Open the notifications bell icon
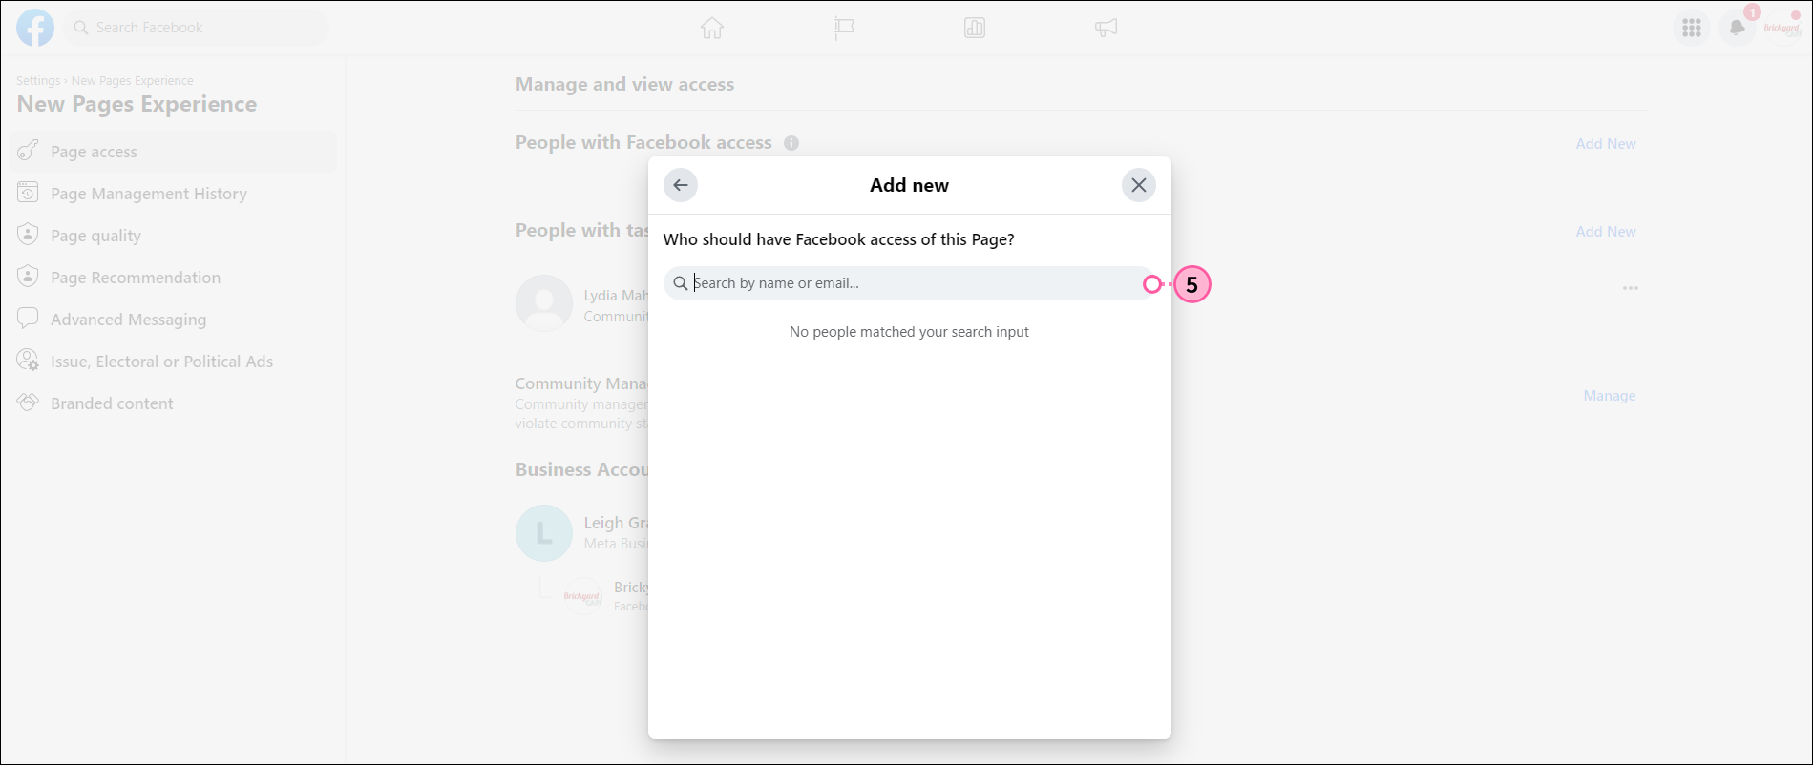The height and width of the screenshot is (765, 1813). pos(1738,28)
